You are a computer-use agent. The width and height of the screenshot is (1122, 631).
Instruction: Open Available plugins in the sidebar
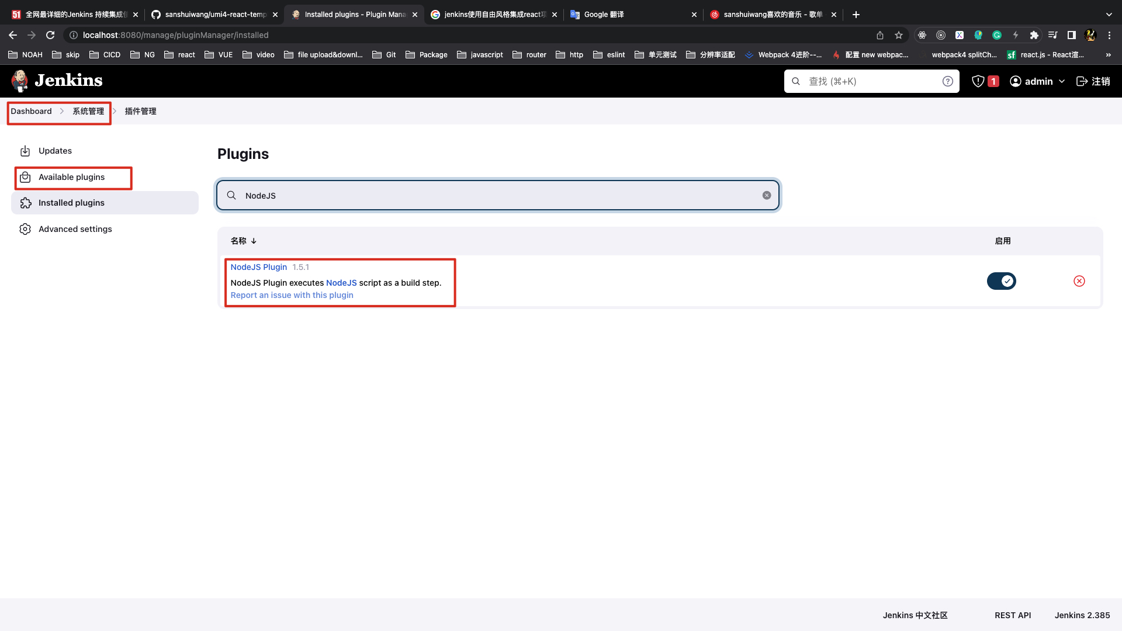[x=105, y=177]
